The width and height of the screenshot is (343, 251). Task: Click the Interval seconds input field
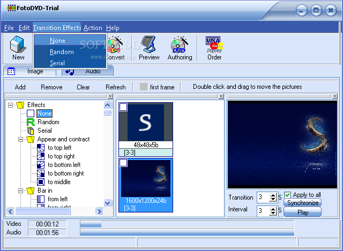pyautogui.click(x=263, y=211)
